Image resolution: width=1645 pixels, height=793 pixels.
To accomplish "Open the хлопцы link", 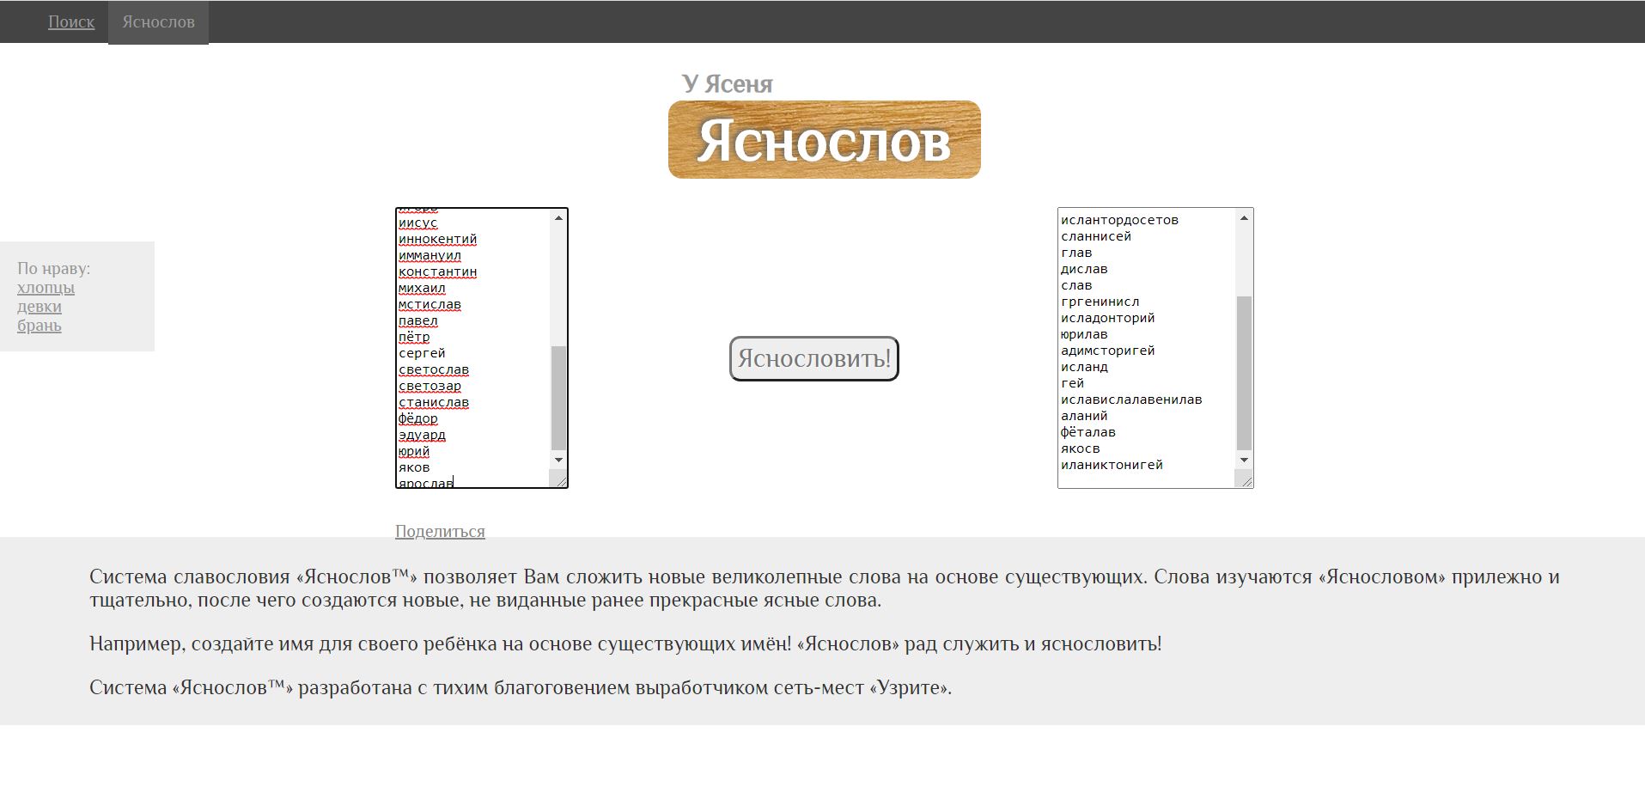I will [44, 288].
